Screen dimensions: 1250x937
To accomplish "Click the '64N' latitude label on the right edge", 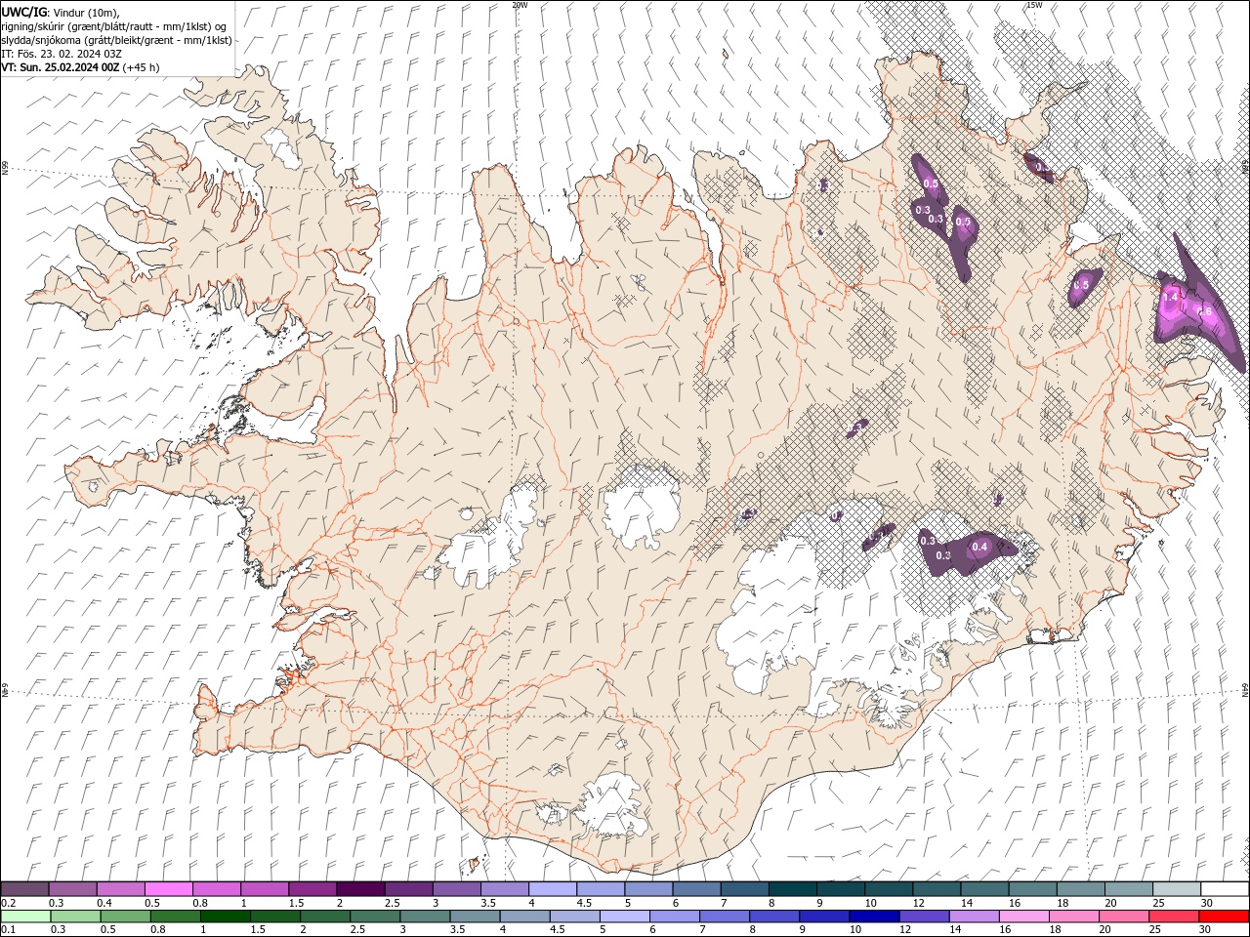I will point(1245,689).
